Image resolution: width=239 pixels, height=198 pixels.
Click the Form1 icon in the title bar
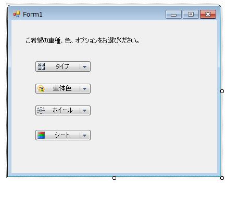(x=17, y=14)
